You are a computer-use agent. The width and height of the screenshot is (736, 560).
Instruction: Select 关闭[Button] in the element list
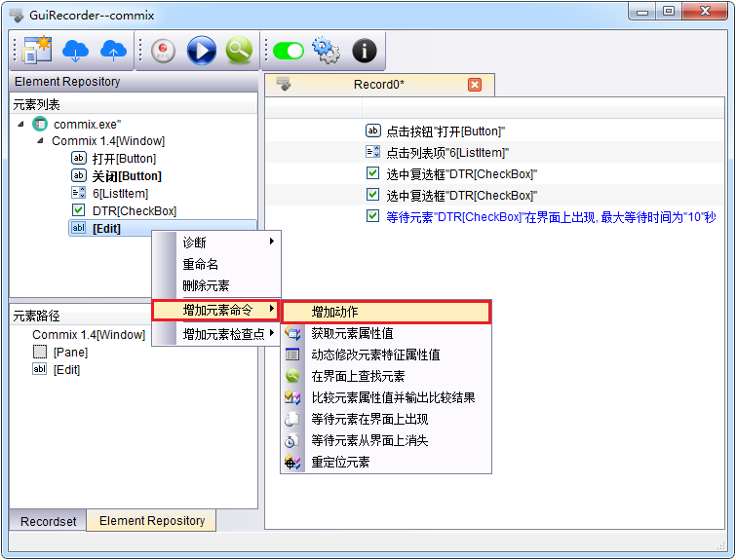point(127,176)
